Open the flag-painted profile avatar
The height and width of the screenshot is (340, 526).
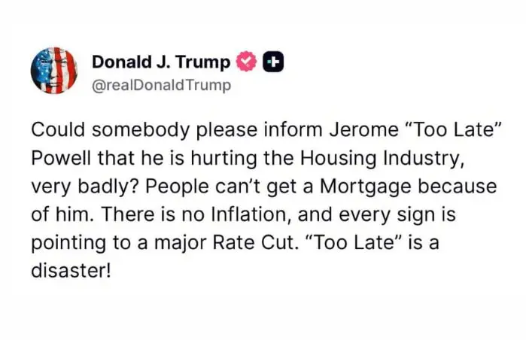point(54,71)
